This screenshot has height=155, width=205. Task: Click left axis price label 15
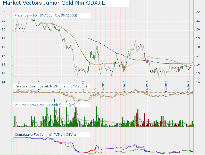click(3, 73)
